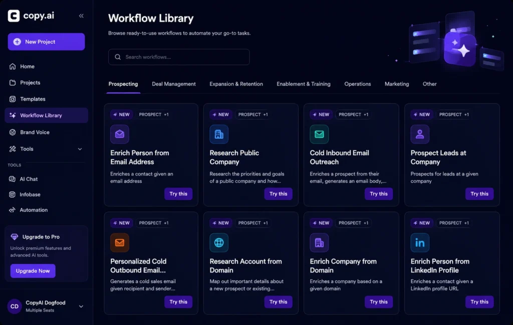Click the NEW badge on Research Public Company card

click(x=221, y=114)
